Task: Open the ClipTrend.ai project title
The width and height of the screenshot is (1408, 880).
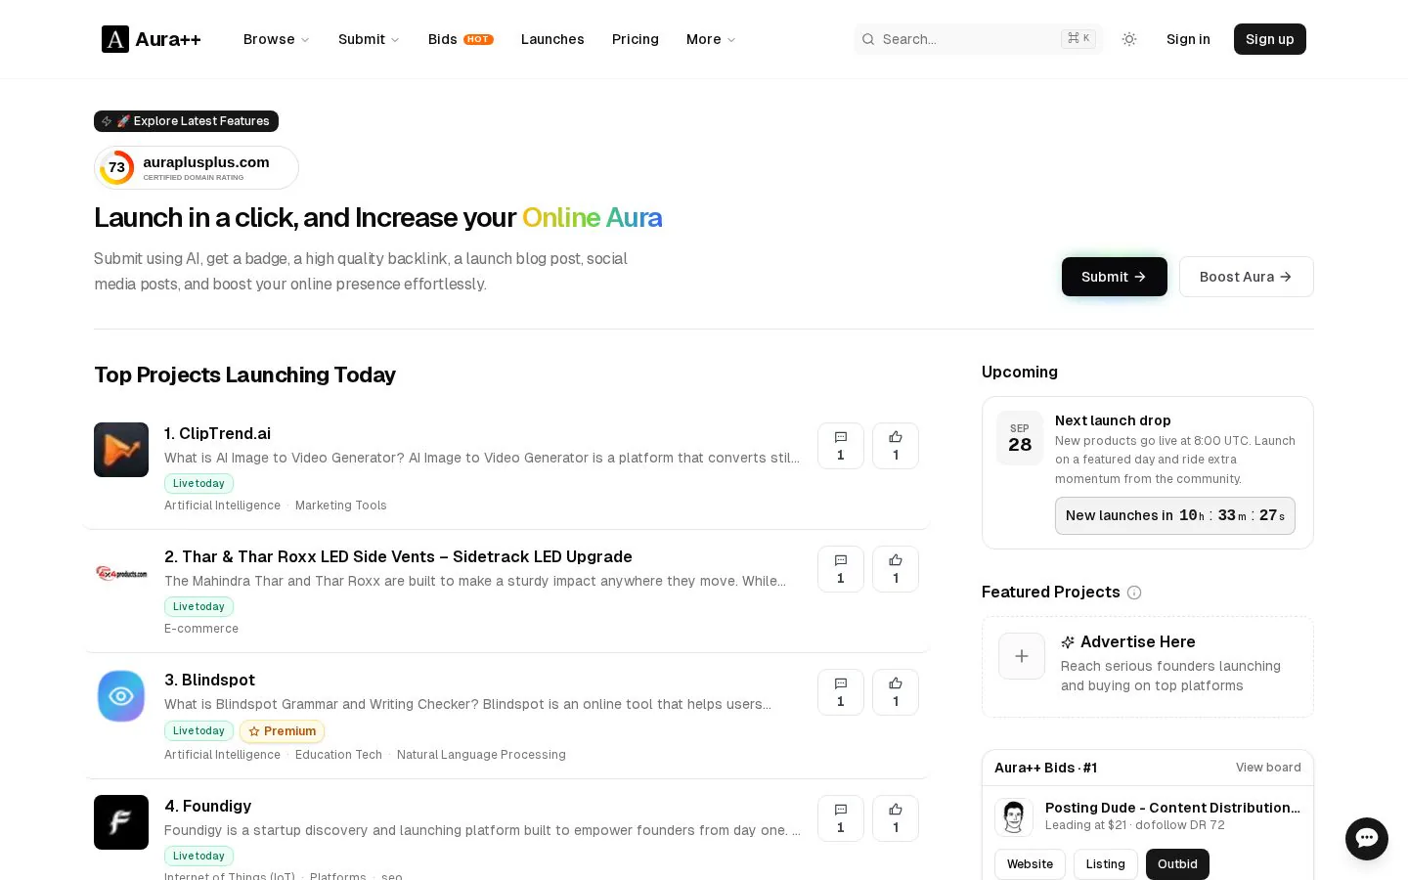Action: [x=217, y=433]
